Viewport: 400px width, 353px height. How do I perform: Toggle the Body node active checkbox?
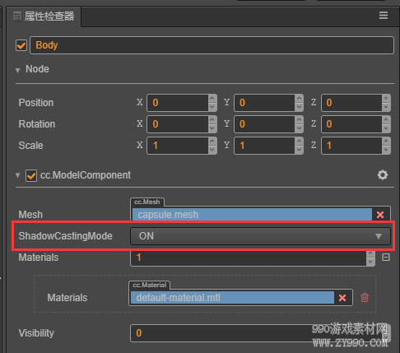[x=21, y=45]
